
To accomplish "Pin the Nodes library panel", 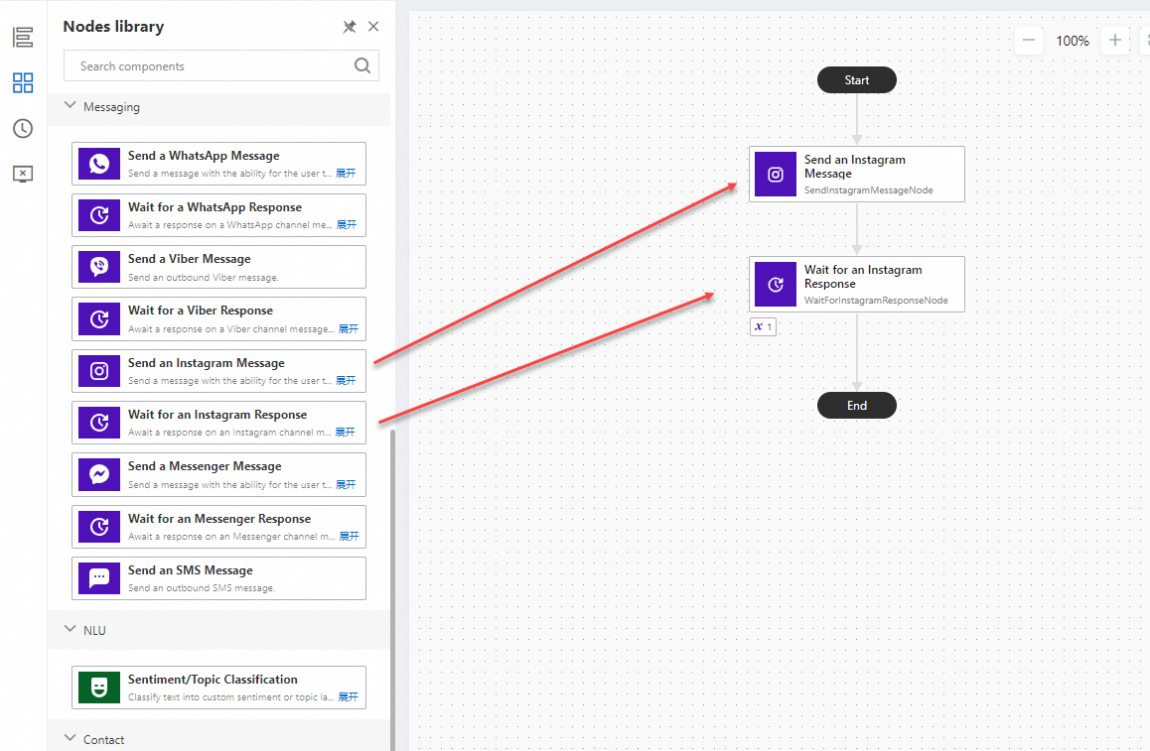I will coord(350,27).
